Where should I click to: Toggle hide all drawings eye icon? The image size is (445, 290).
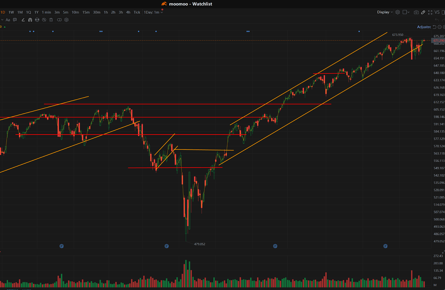pos(44,20)
